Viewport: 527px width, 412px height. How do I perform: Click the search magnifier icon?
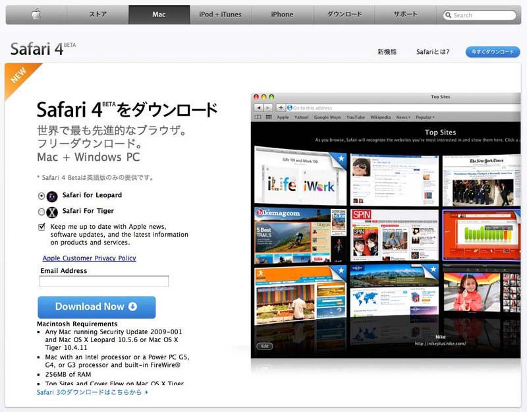[x=448, y=15]
